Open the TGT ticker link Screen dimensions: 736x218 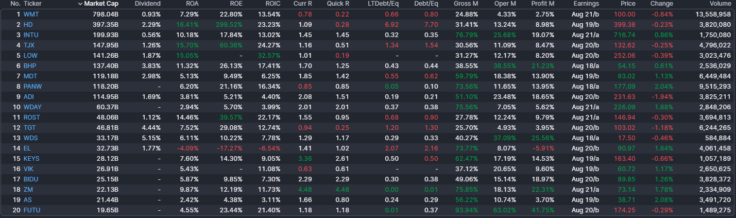coord(29,127)
